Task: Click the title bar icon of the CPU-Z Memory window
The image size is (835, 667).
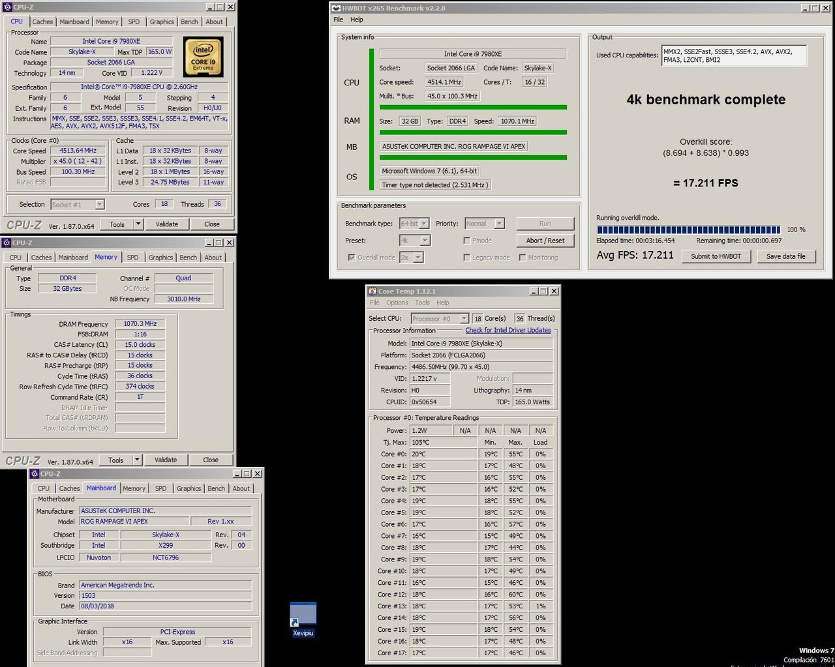Action: tap(7, 243)
